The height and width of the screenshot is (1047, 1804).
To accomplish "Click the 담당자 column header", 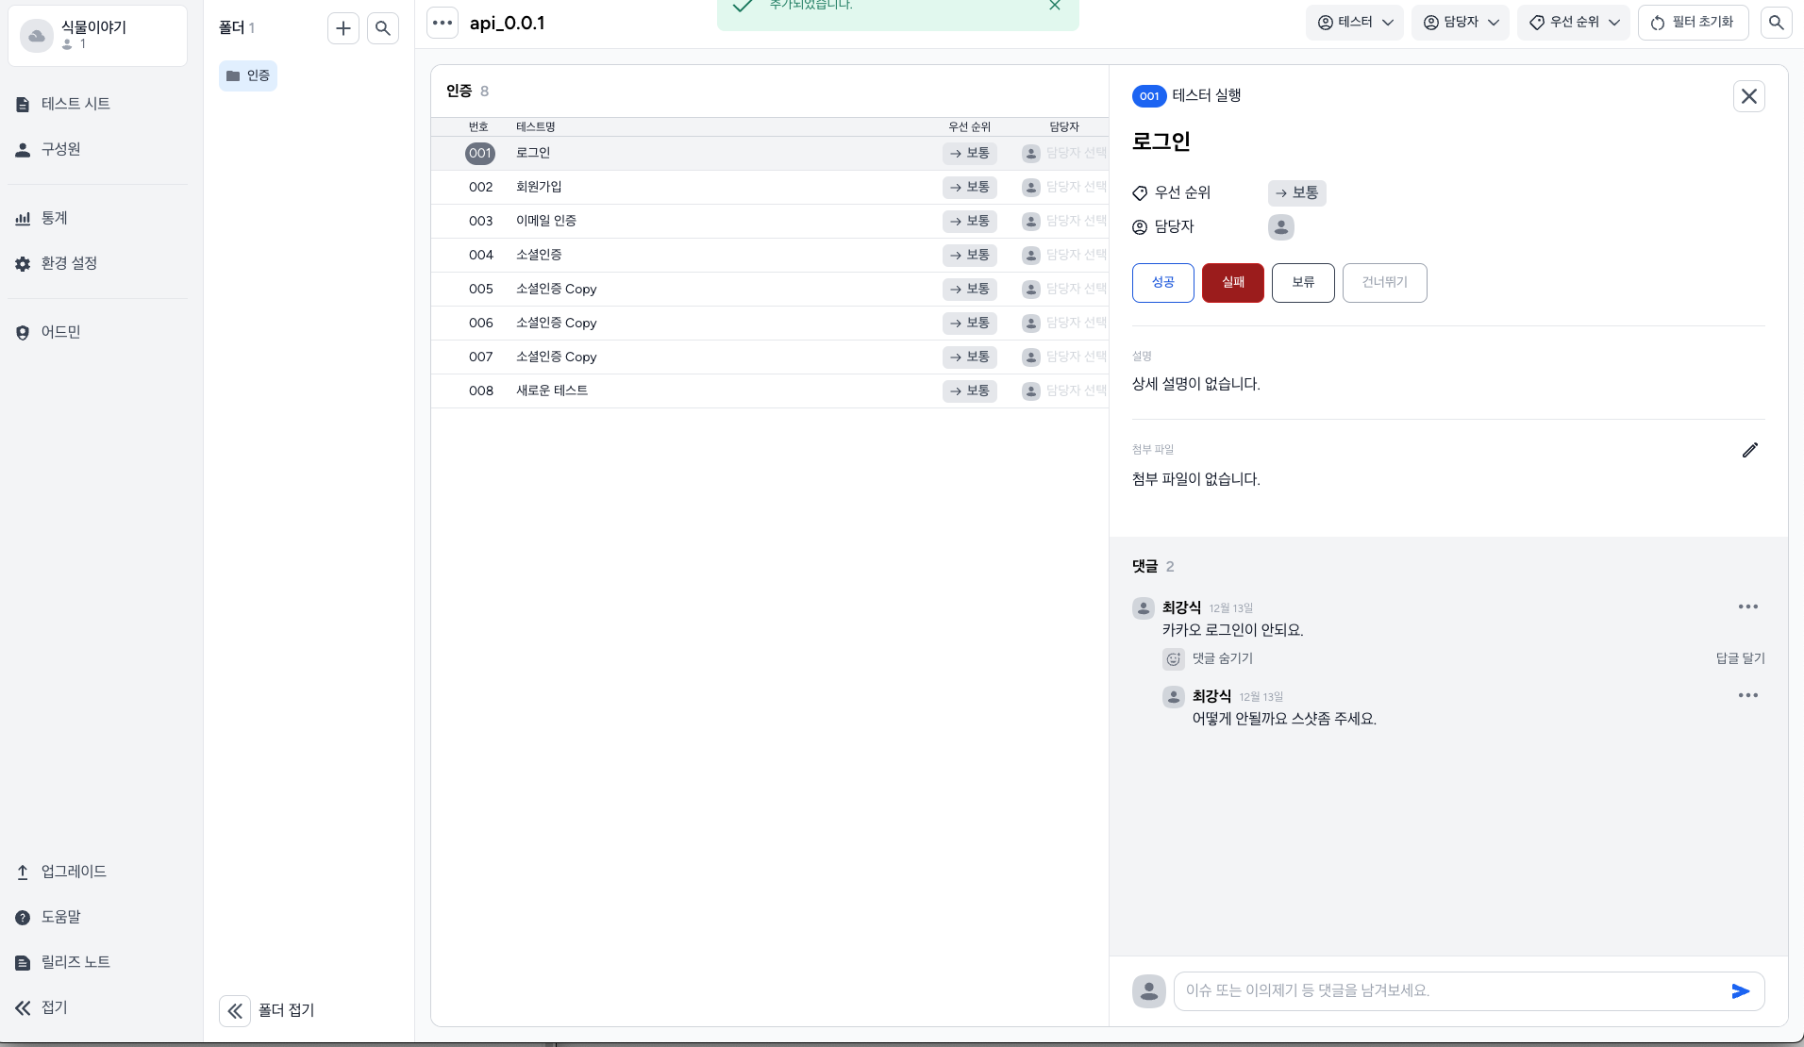I will coord(1064,126).
